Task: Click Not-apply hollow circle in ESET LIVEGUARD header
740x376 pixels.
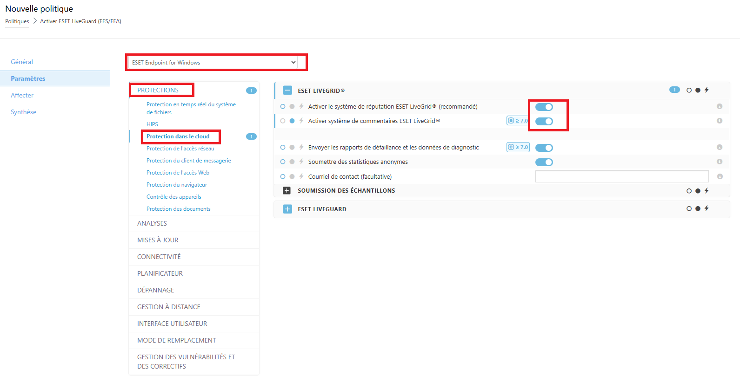Action: (689, 208)
